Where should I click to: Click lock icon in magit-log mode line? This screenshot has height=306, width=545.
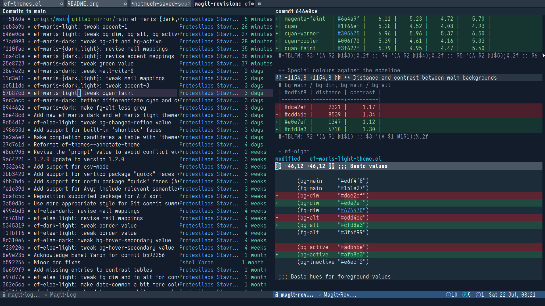(4, 295)
